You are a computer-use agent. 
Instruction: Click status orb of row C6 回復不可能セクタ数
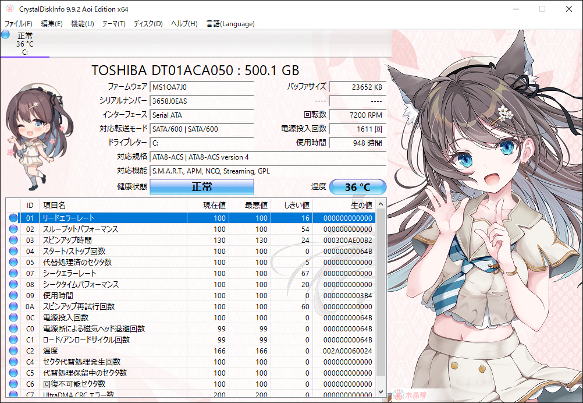[13, 384]
